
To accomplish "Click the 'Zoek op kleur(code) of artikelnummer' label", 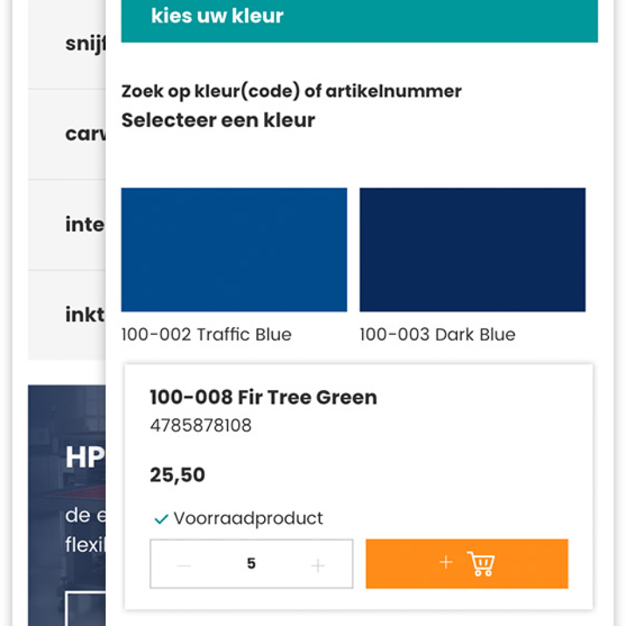I will [291, 92].
